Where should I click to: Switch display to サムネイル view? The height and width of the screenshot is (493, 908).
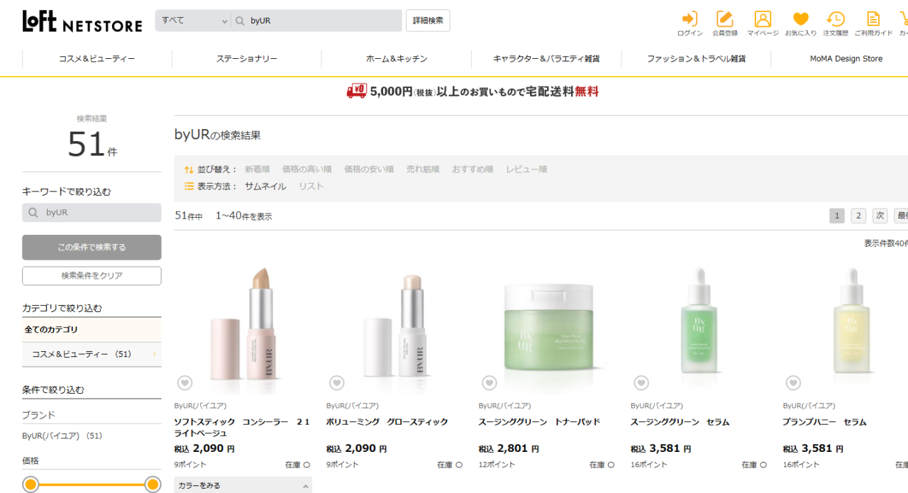point(265,187)
